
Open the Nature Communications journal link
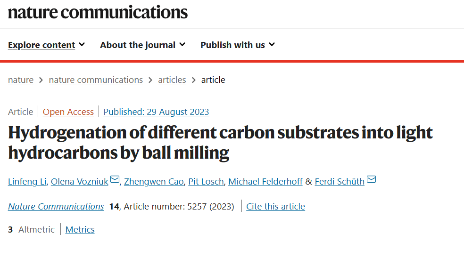(x=56, y=206)
